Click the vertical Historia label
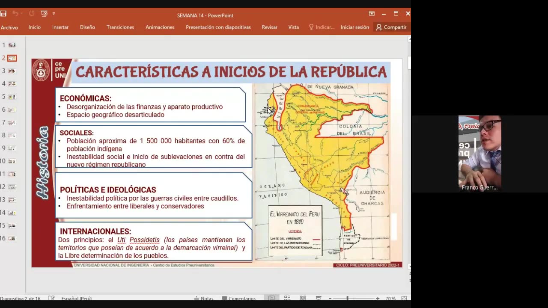Screen dimensions: 548x308 [43, 163]
